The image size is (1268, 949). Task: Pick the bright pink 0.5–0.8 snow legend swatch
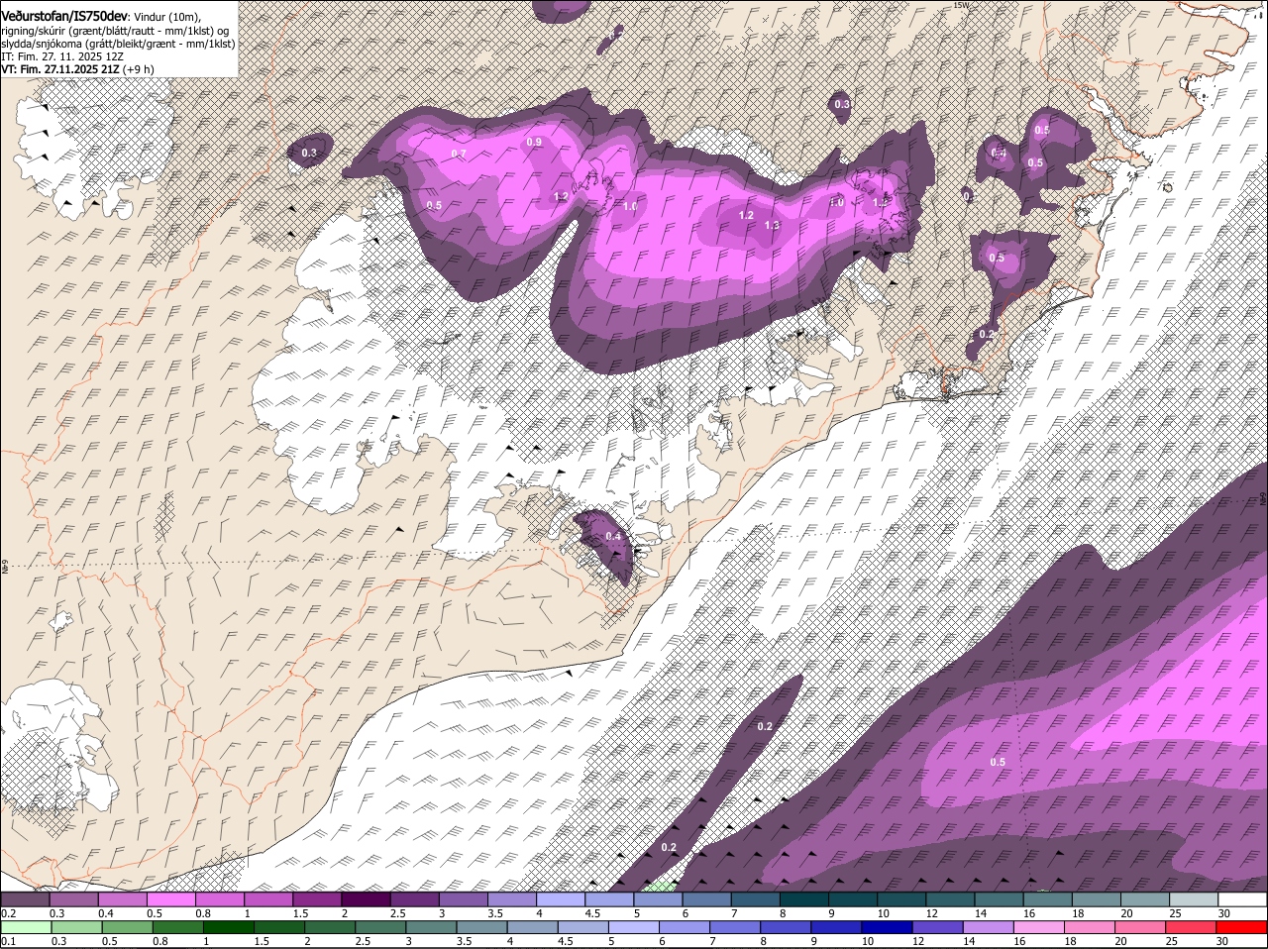click(170, 899)
